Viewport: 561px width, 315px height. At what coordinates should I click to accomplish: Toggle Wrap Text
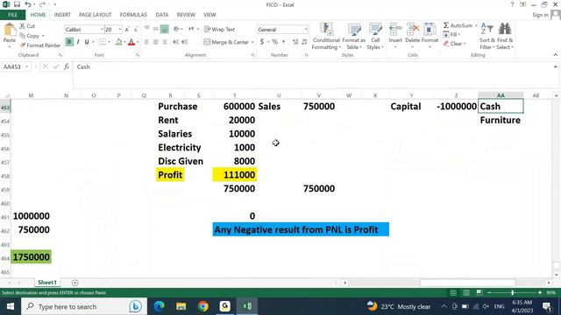pyautogui.click(x=220, y=29)
